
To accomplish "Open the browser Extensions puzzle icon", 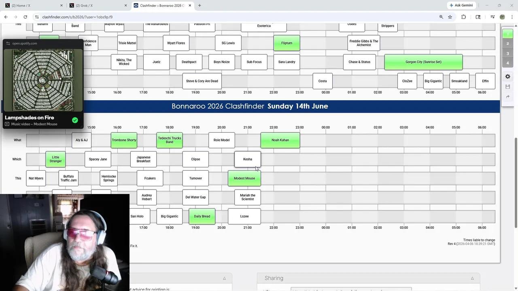I will click(x=464, y=17).
